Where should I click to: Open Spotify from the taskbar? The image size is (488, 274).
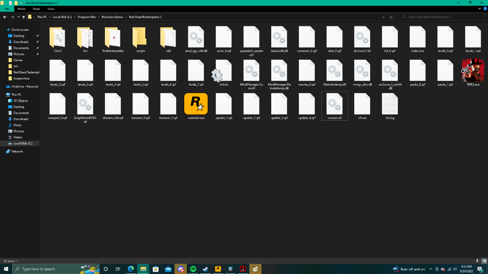(x=193, y=269)
